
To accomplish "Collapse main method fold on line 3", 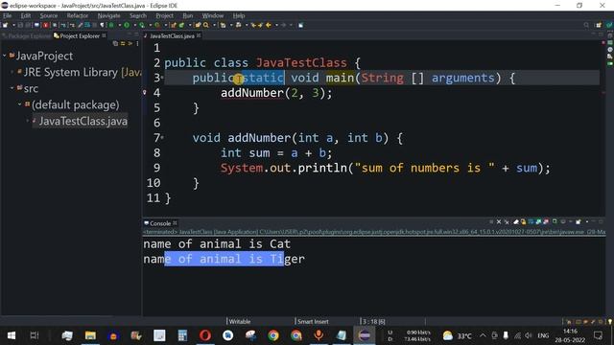I will (162, 78).
